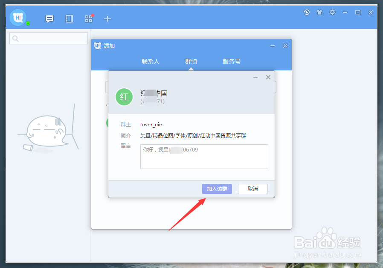This screenshot has width=383, height=268.
Task: Open the chat messages icon
Action: tap(49, 19)
